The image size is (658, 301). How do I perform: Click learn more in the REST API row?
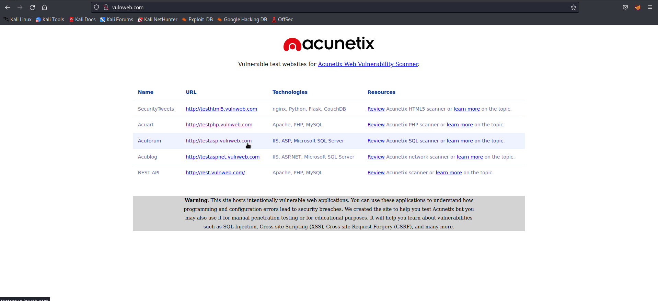[449, 173]
